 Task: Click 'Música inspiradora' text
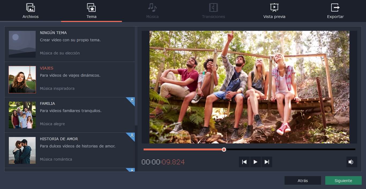pyautogui.click(x=57, y=88)
